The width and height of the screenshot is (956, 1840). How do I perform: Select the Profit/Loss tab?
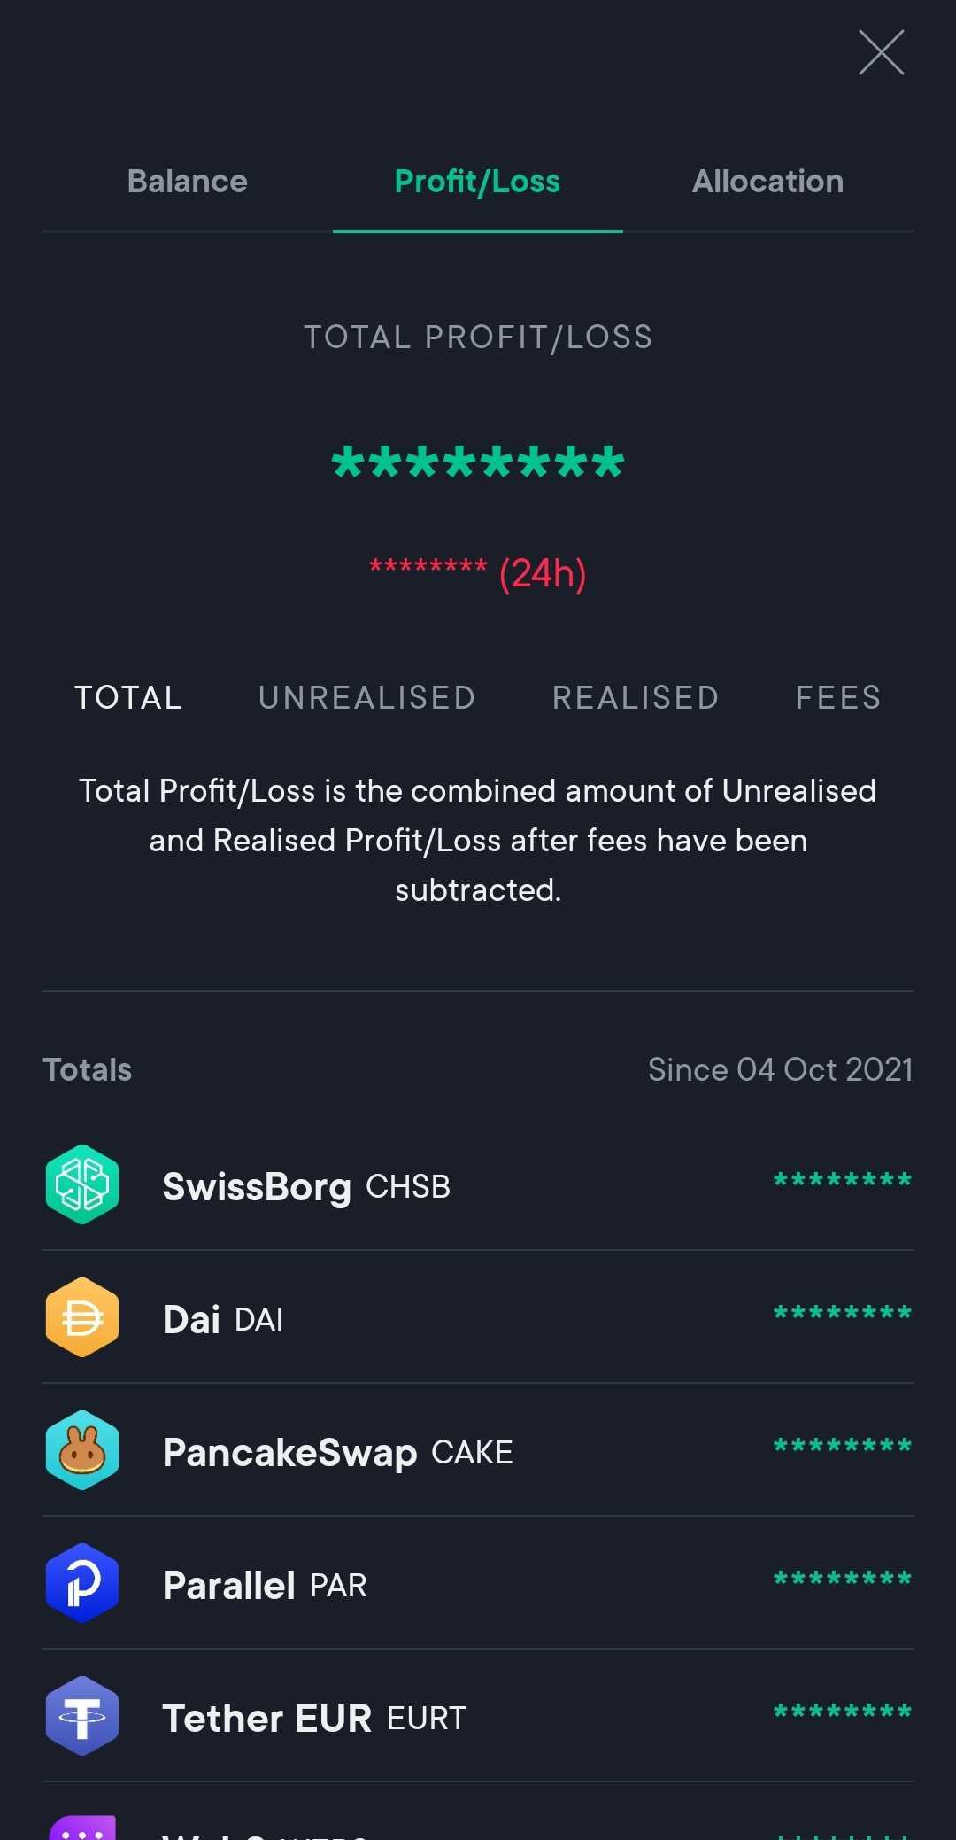pyautogui.click(x=477, y=182)
